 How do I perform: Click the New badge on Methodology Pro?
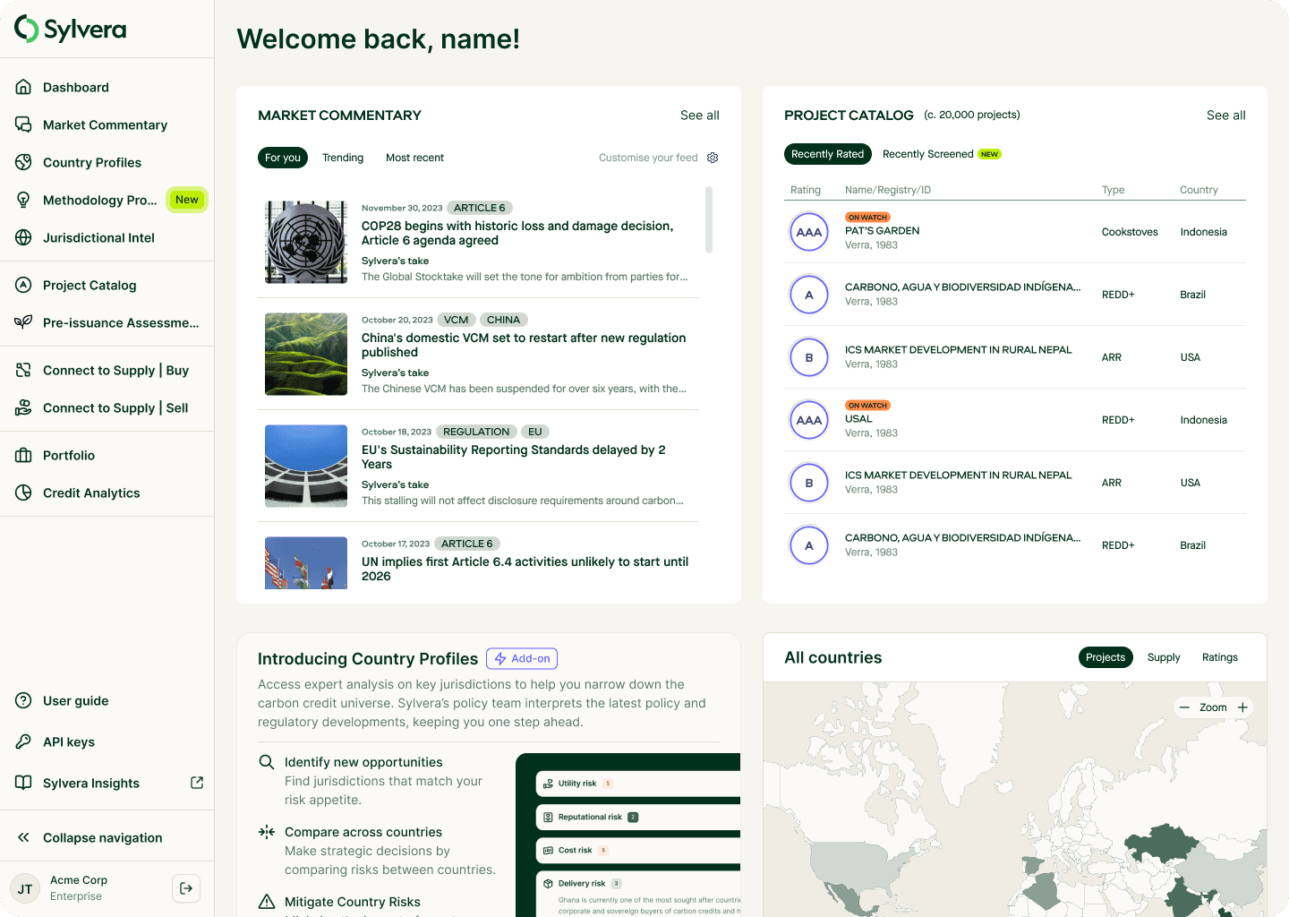pyautogui.click(x=187, y=200)
